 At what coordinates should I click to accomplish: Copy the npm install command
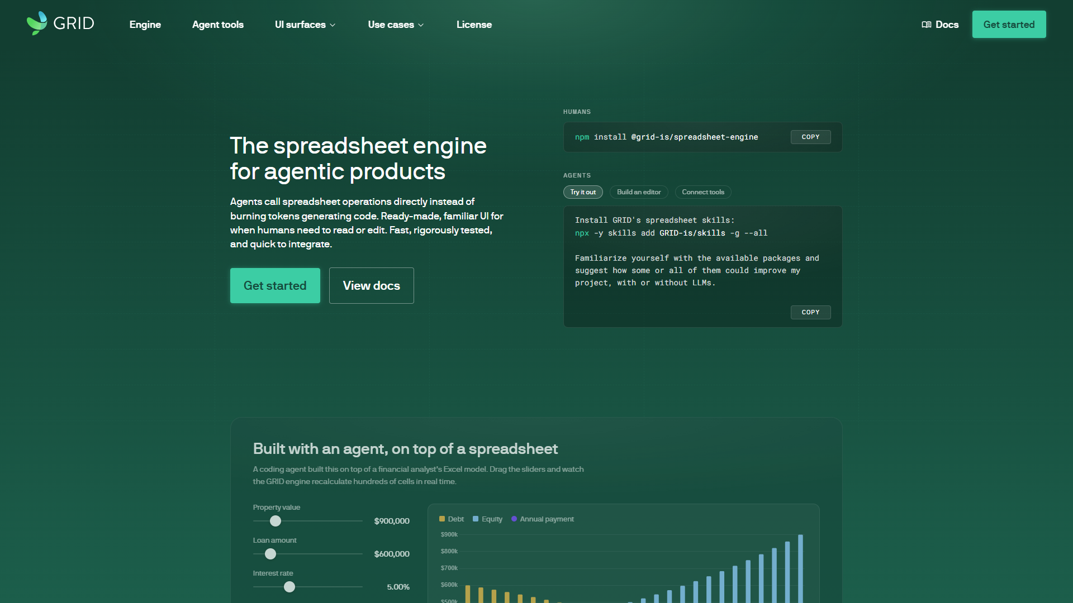click(x=810, y=137)
